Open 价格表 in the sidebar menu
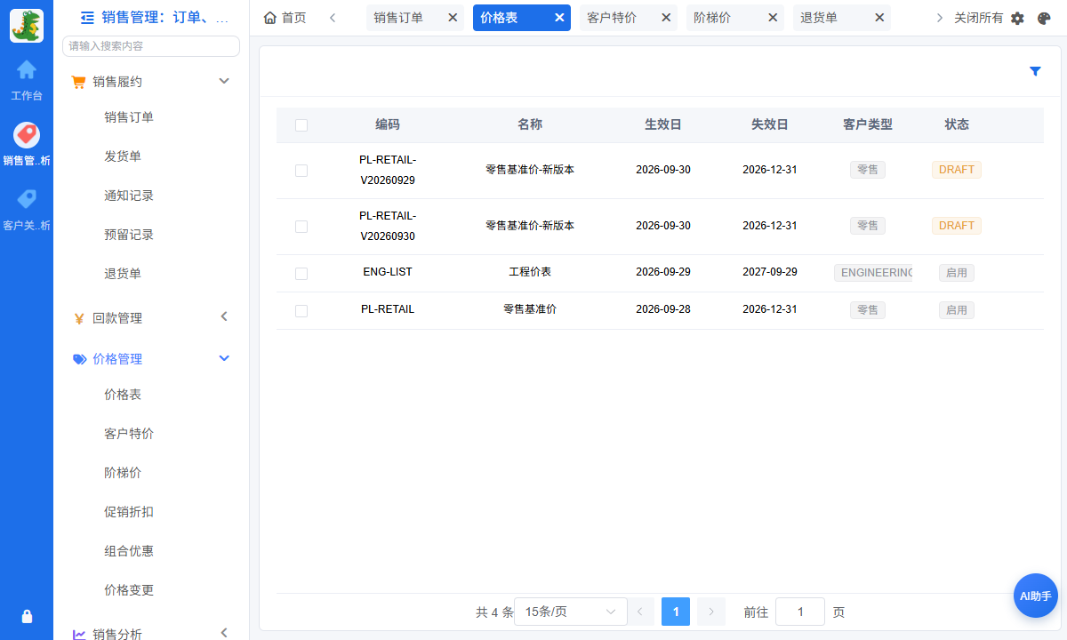This screenshot has width=1067, height=640. (x=123, y=395)
